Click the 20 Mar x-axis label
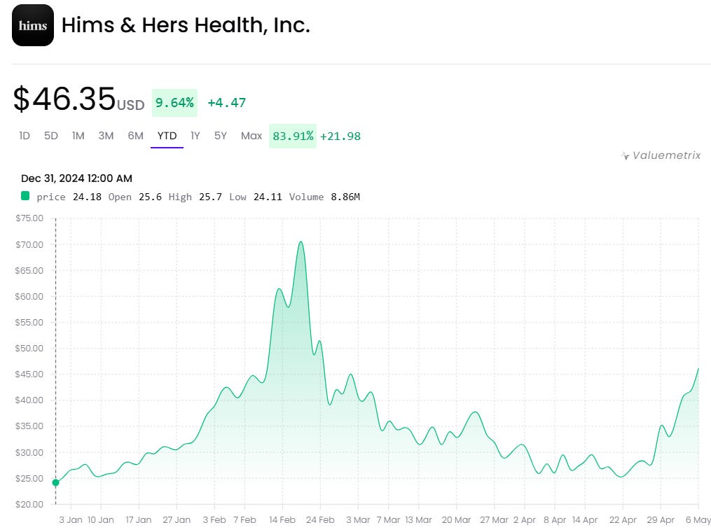 (456, 520)
